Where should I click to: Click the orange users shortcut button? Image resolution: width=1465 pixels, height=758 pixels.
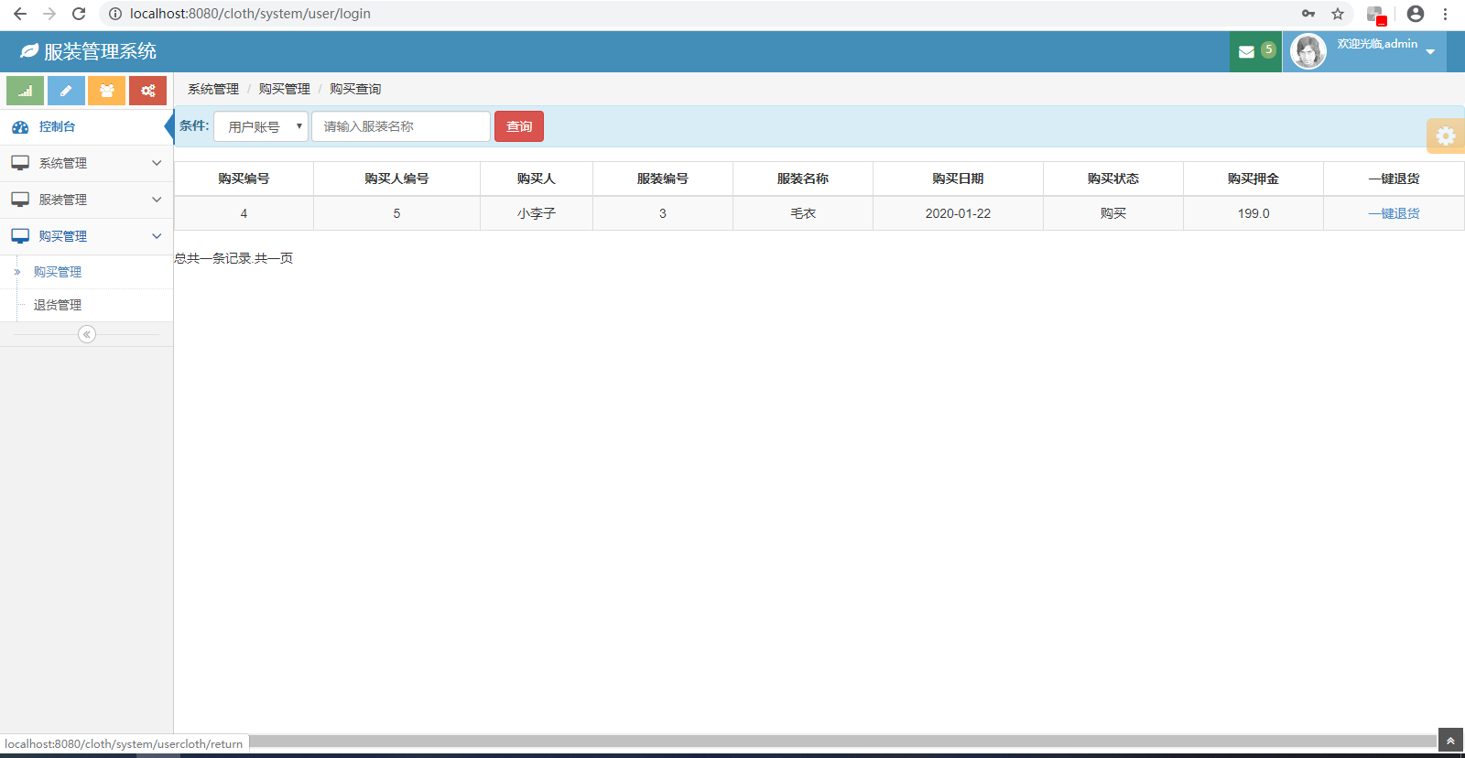pyautogui.click(x=107, y=91)
